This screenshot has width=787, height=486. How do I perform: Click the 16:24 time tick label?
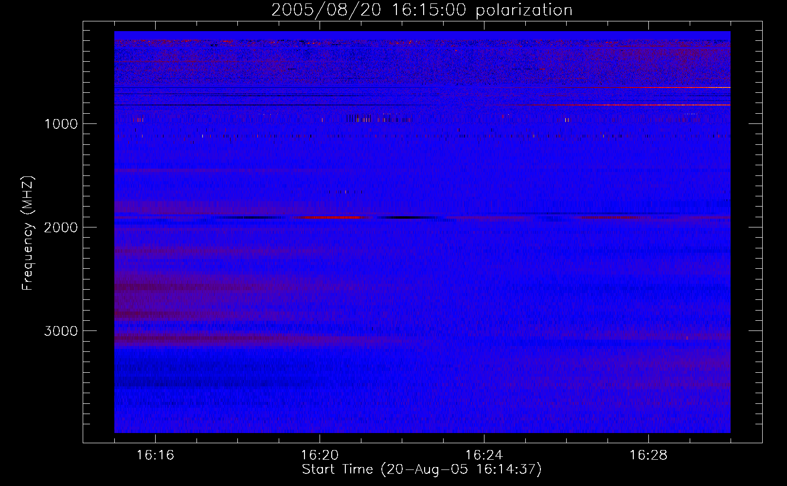(x=484, y=455)
